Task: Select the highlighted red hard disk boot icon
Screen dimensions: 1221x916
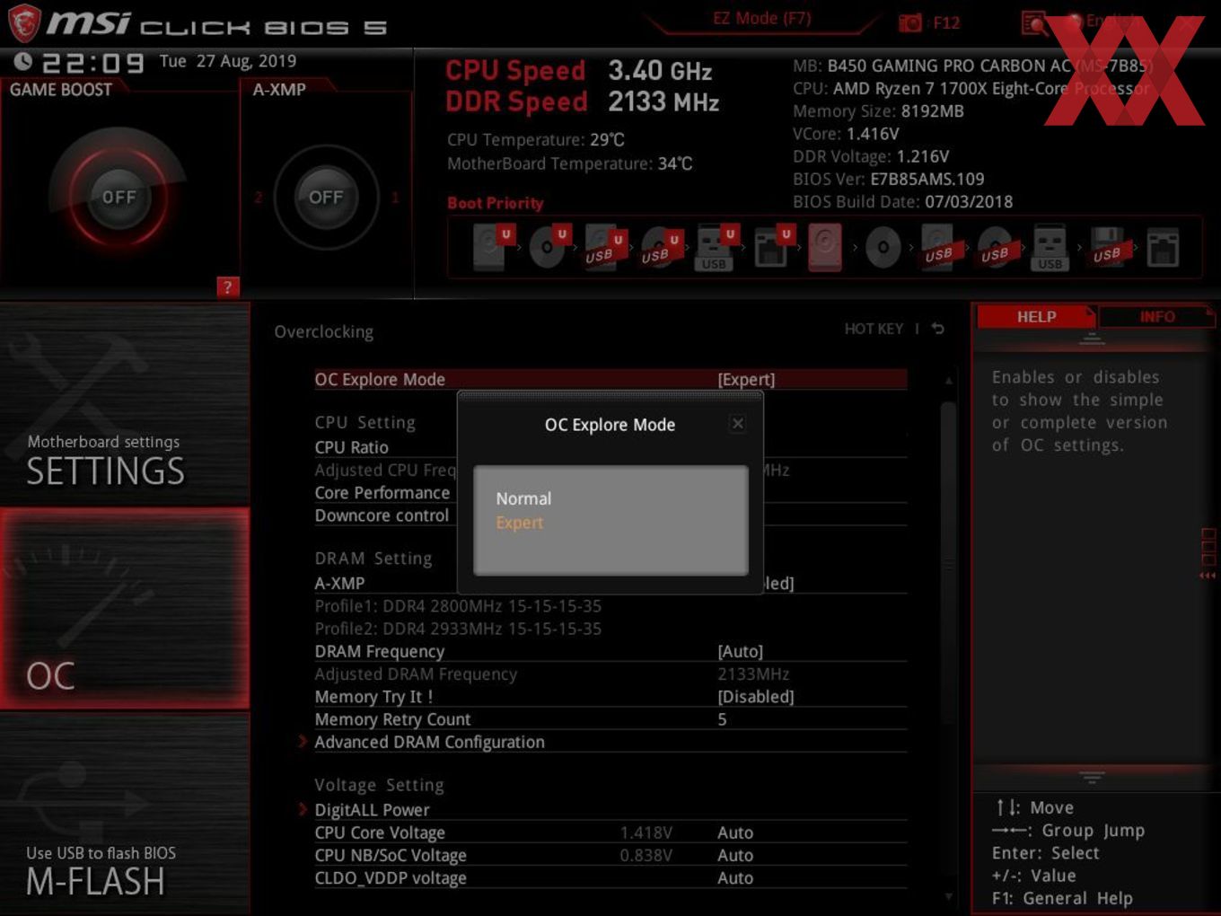Action: coord(825,247)
